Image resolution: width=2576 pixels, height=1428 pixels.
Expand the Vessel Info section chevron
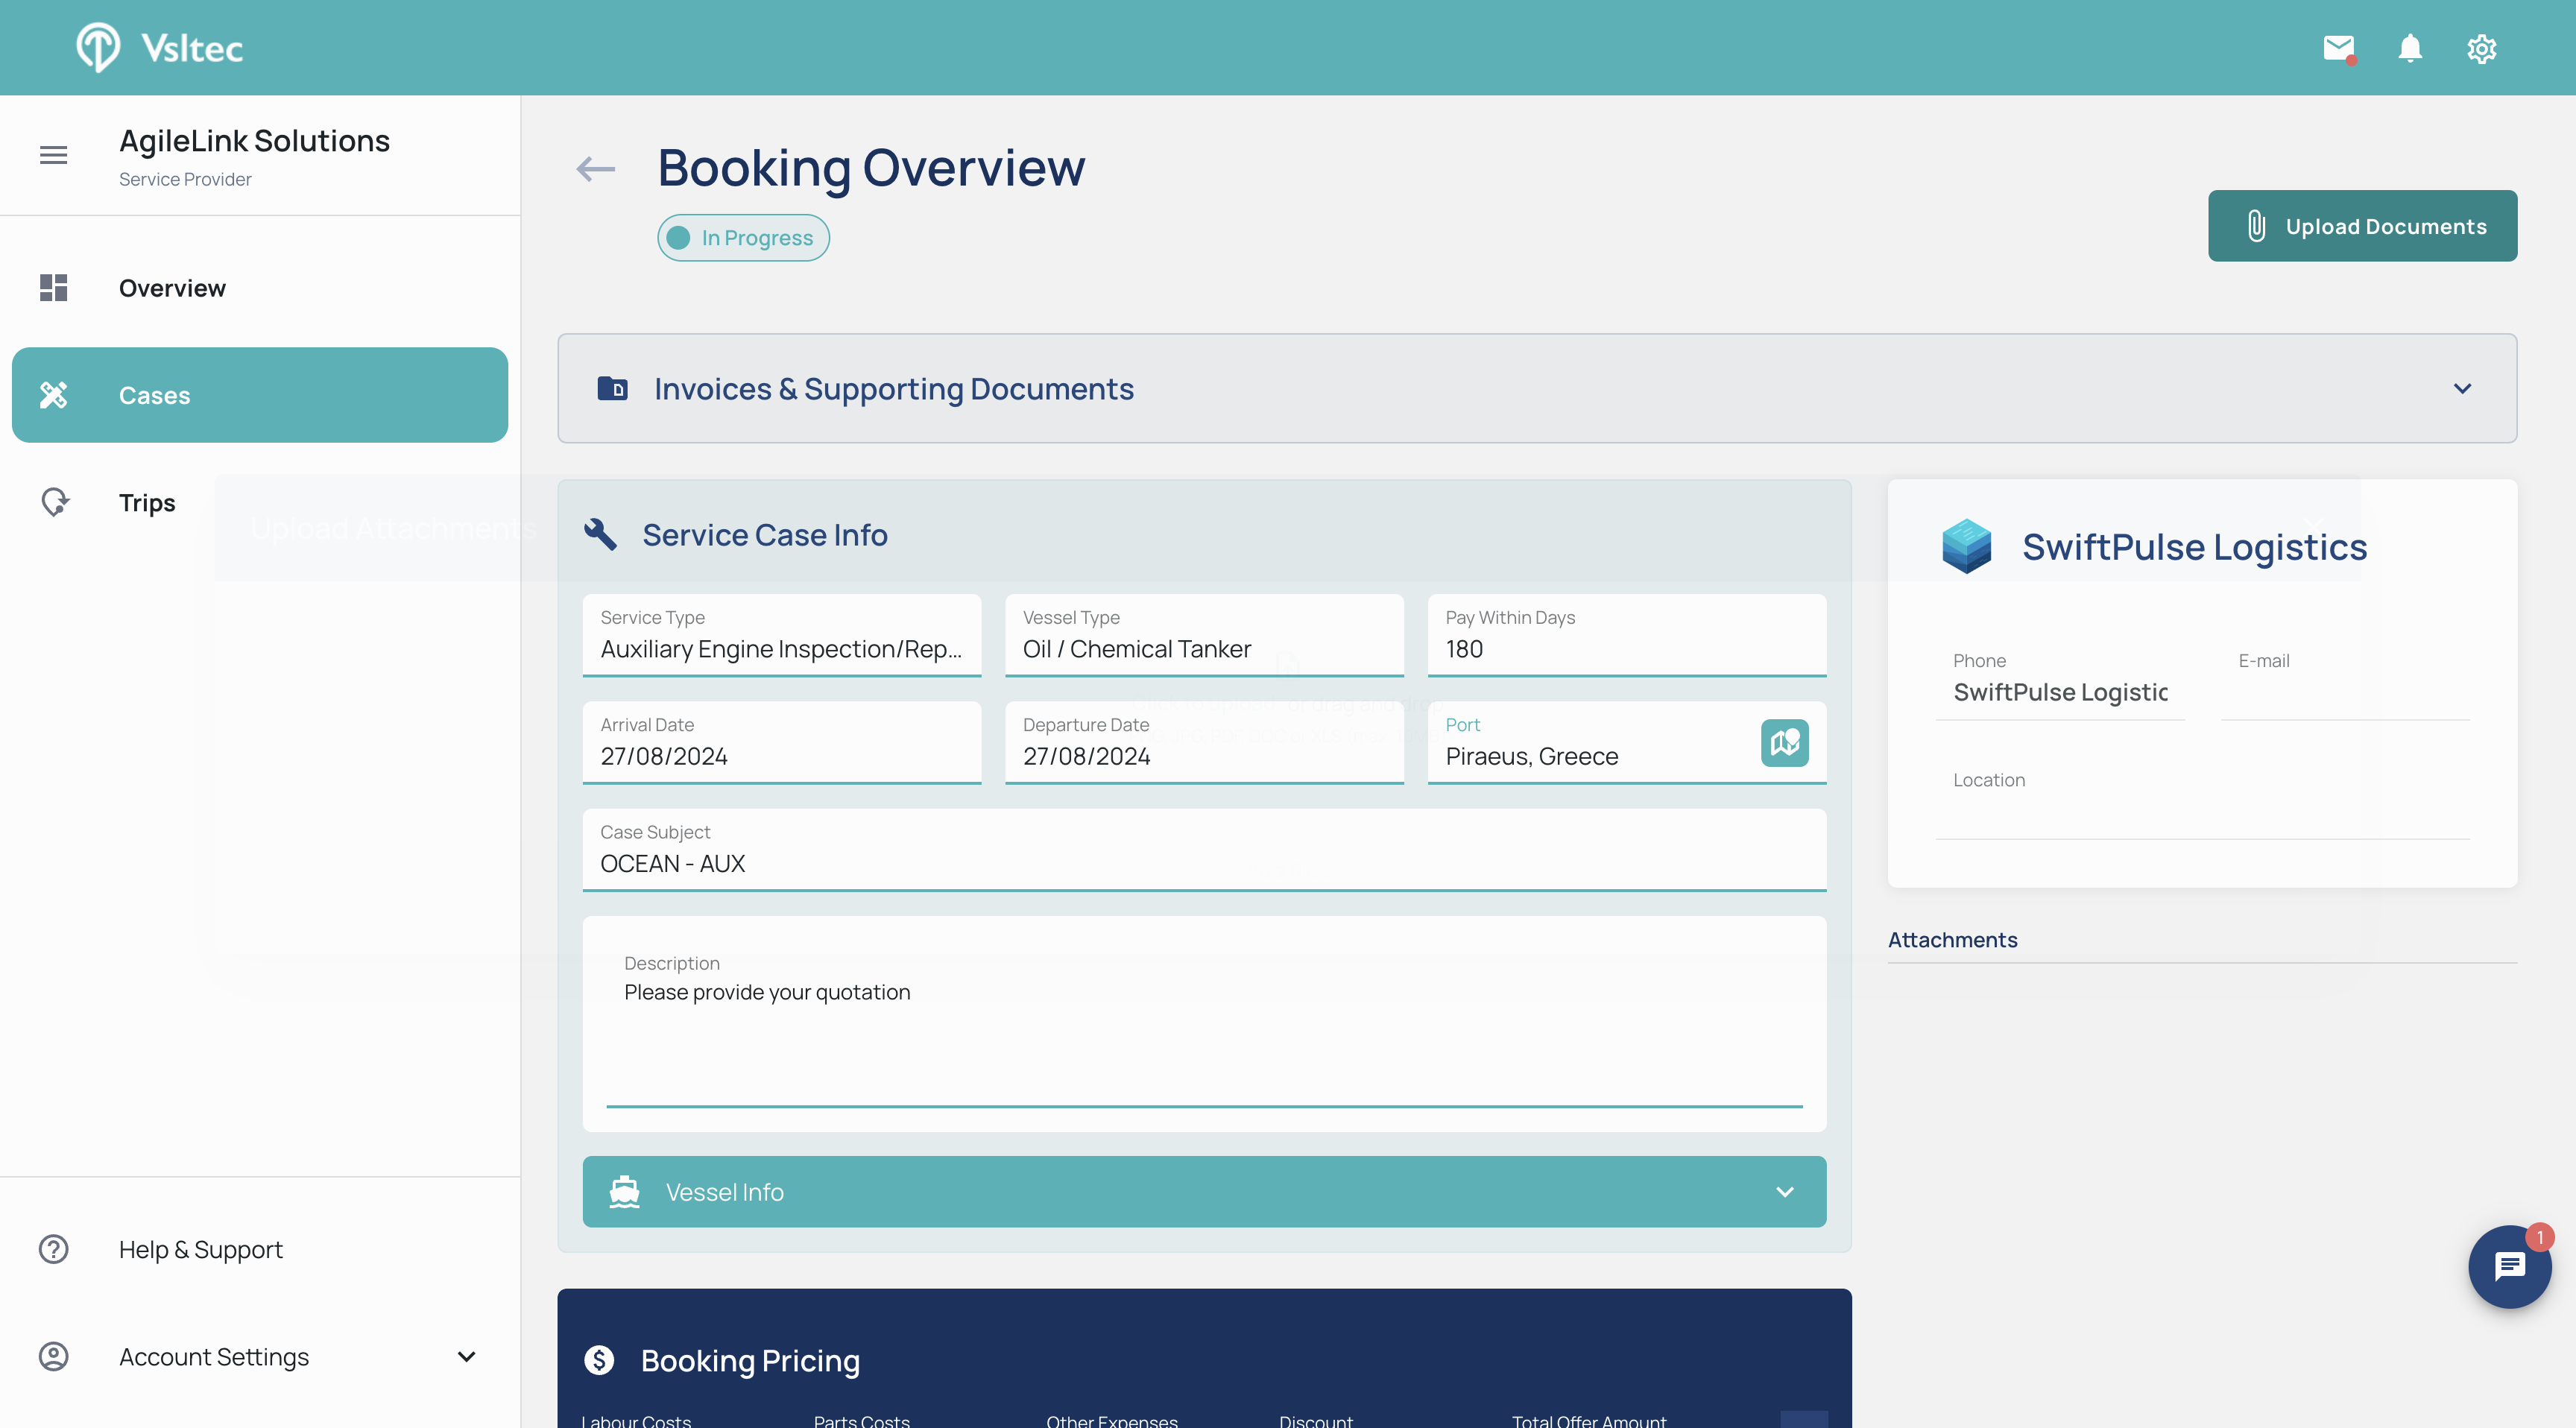1784,1192
